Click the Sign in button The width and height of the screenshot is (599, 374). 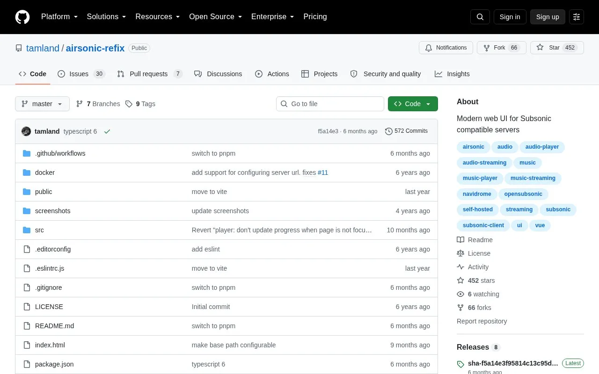click(510, 17)
